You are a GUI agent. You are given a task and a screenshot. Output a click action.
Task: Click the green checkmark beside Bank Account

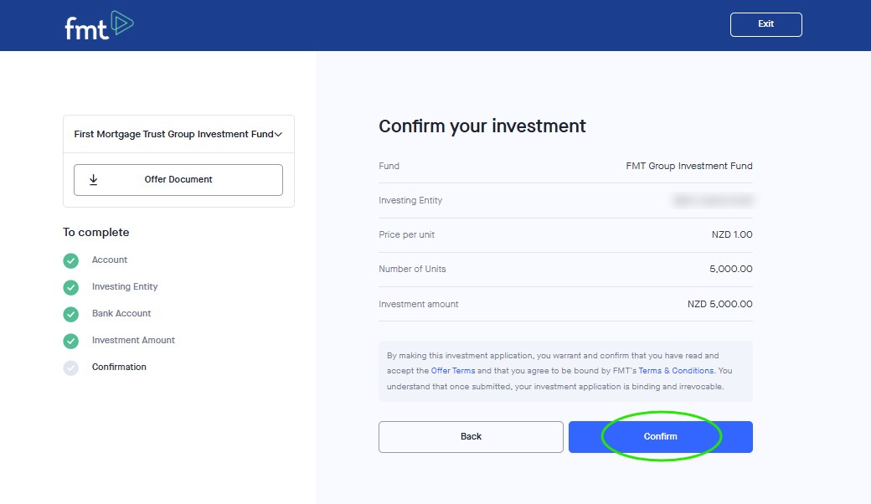coord(71,314)
